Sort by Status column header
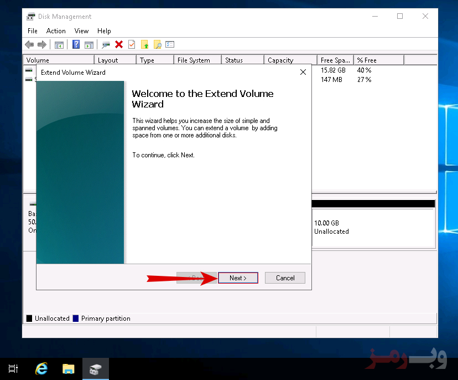Screen dimensions: 458x380 click(x=243, y=60)
